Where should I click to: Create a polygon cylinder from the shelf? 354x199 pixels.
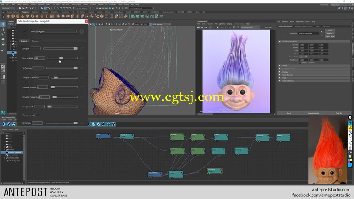coord(18,16)
